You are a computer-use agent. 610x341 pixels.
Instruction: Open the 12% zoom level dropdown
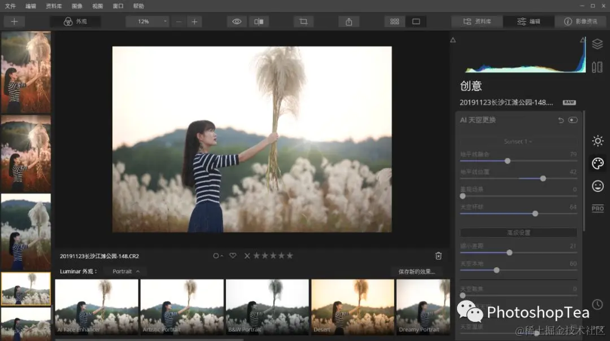tap(147, 21)
